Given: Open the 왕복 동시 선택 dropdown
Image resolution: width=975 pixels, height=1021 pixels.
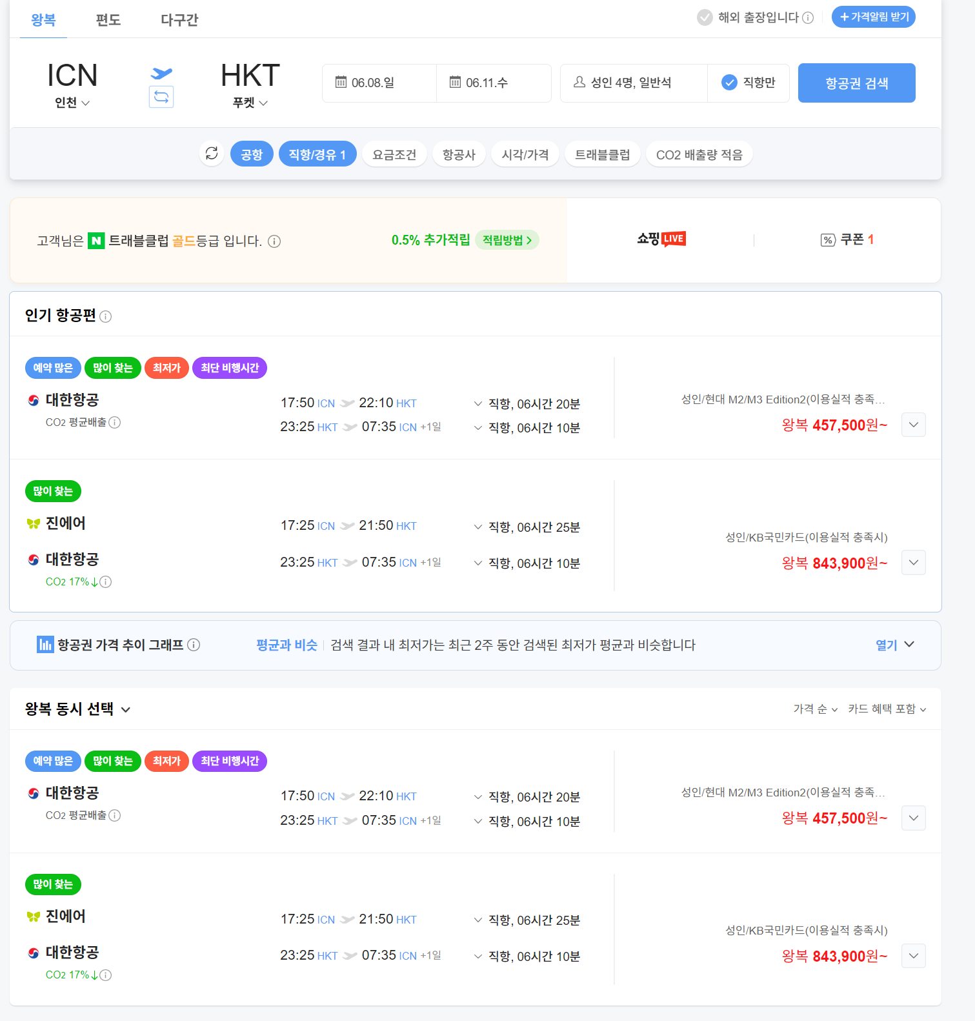Looking at the screenshot, I should pyautogui.click(x=78, y=709).
